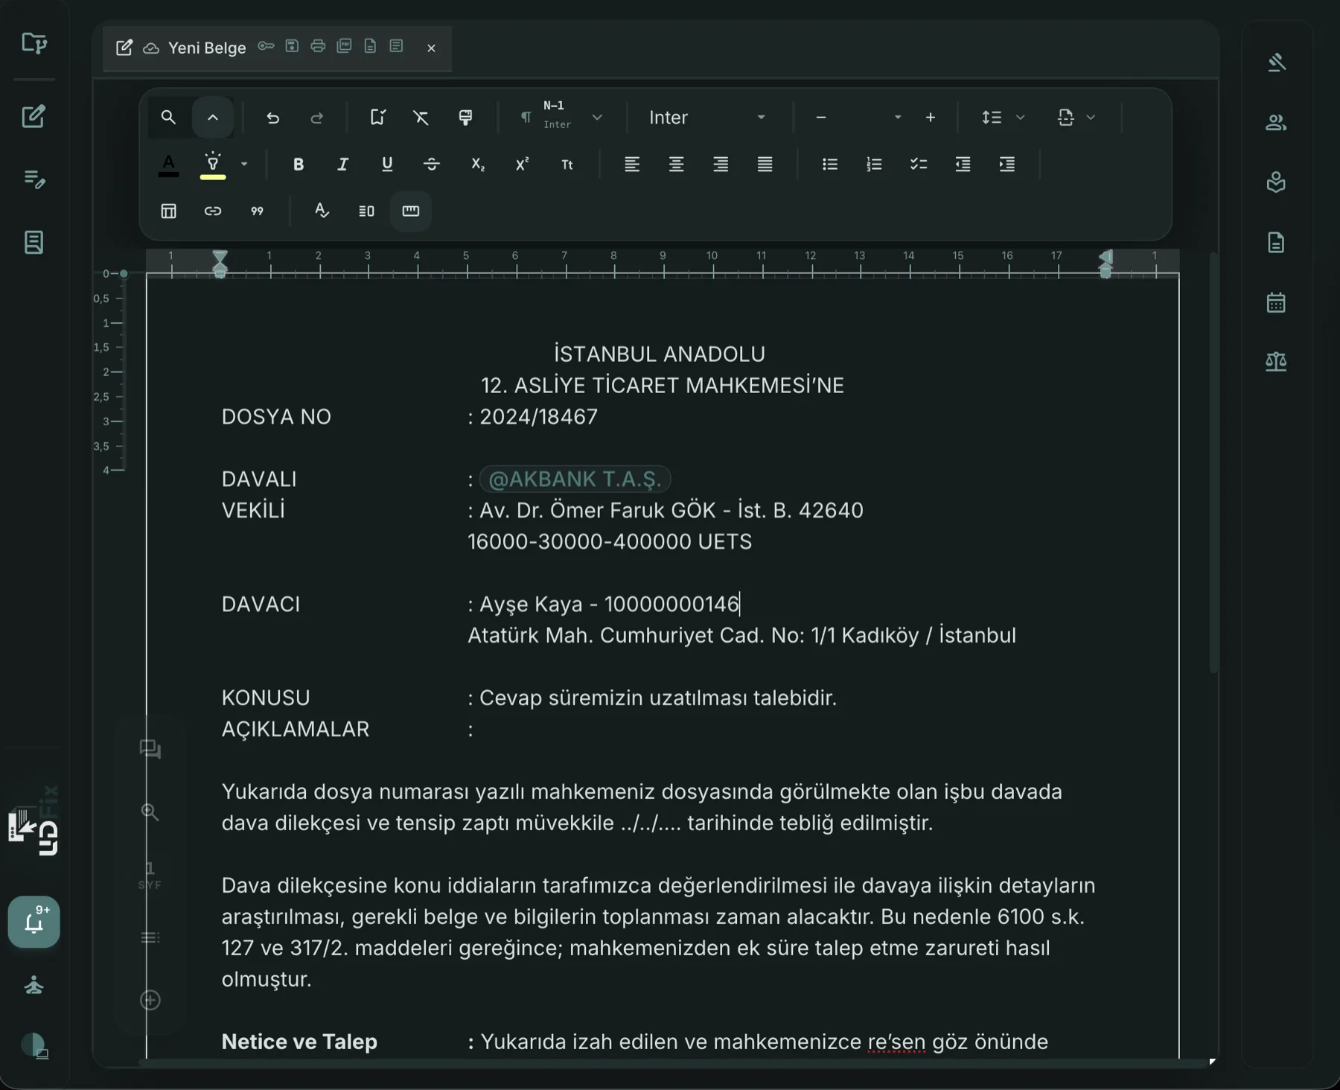1340x1090 pixels.
Task: Insert a checklist
Action: pyautogui.click(x=919, y=165)
